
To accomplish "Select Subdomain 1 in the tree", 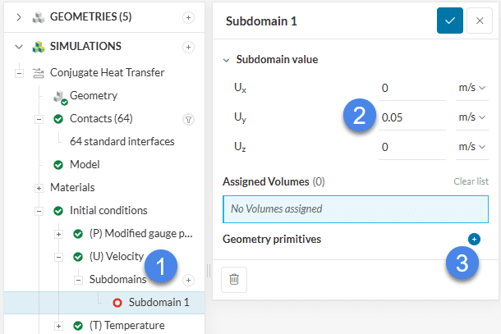I will click(159, 303).
